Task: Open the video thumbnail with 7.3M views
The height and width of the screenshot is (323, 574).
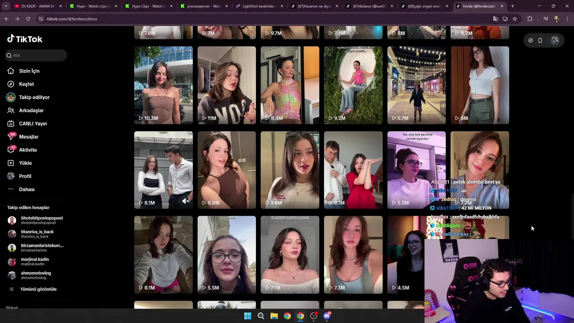Action: click(353, 255)
